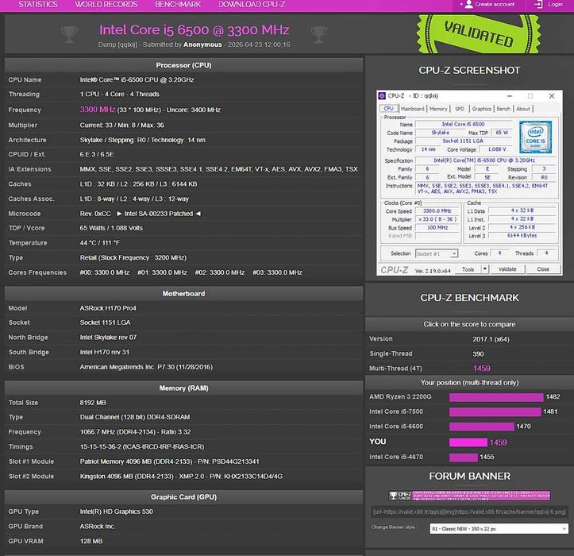Switch to the Memory tab in CPU-Z
Image resolution: width=574 pixels, height=556 pixels.
click(x=438, y=109)
